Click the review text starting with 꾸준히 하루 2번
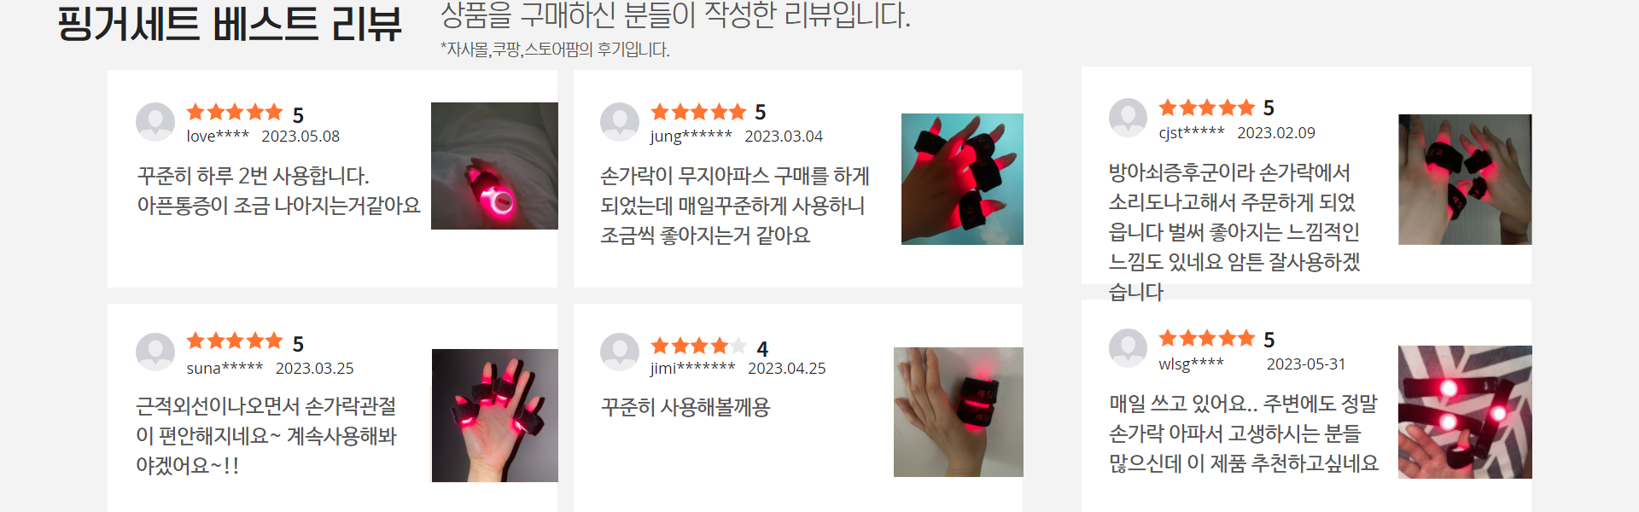The width and height of the screenshot is (1639, 512). tap(279, 190)
